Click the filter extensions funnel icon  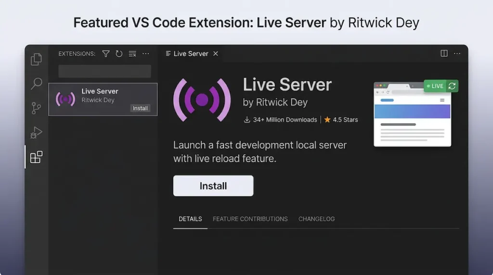(x=106, y=54)
